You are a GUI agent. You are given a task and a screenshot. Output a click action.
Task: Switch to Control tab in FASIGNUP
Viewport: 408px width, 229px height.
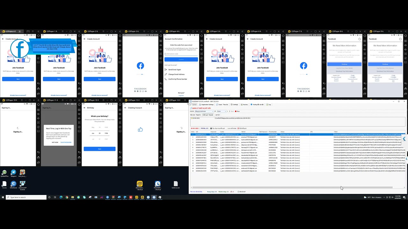(x=194, y=104)
